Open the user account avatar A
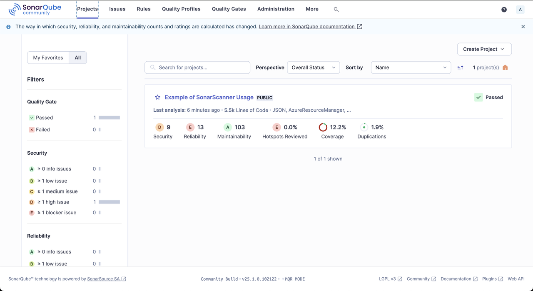Viewport: 533px width, 291px height. point(520,10)
